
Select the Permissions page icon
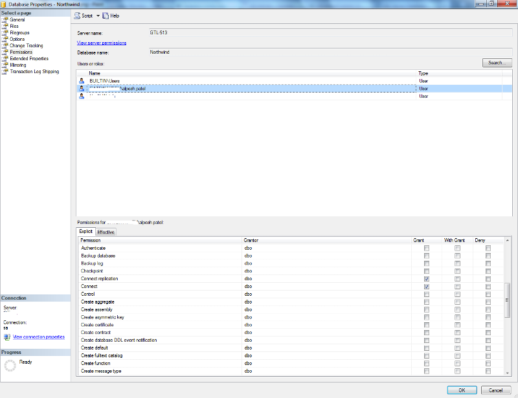point(5,52)
